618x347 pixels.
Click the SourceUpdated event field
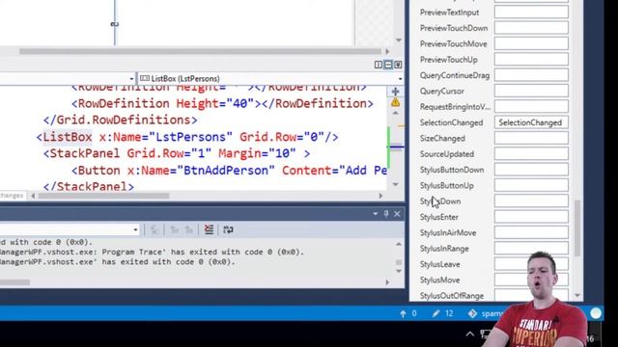click(x=531, y=154)
